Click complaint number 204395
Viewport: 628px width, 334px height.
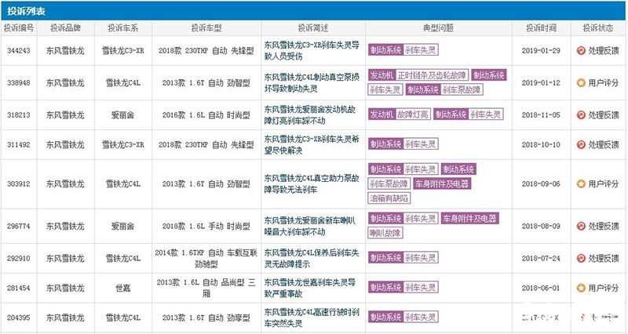click(x=18, y=318)
